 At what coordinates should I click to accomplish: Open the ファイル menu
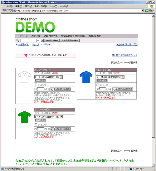(8, 6)
